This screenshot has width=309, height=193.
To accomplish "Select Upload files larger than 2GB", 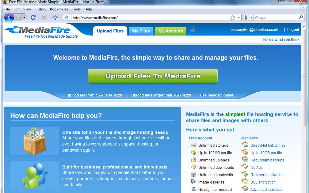I will coord(156,95).
